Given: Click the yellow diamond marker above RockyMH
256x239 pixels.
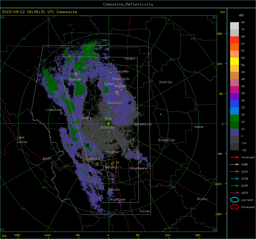Looking at the screenshot, I should [76, 74].
